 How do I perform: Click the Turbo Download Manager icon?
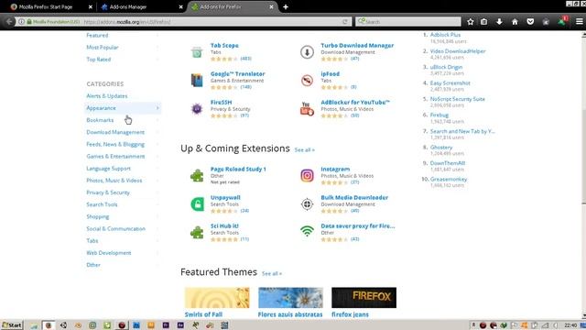click(x=307, y=51)
